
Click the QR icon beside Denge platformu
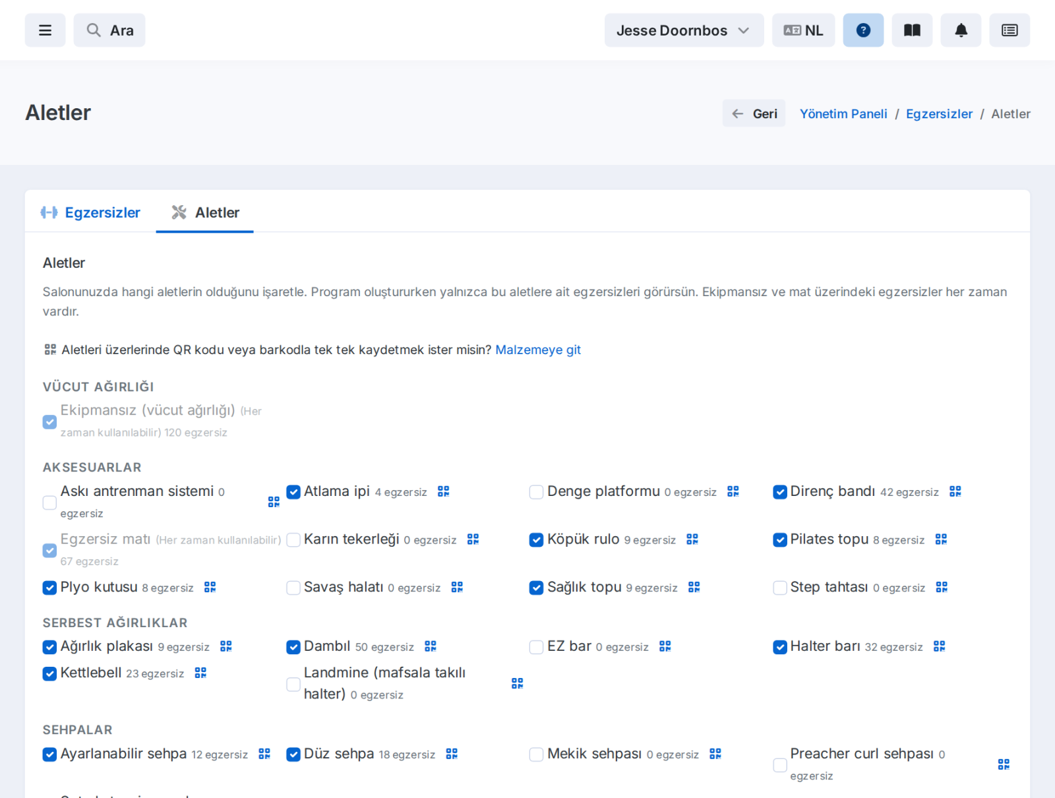coord(733,491)
